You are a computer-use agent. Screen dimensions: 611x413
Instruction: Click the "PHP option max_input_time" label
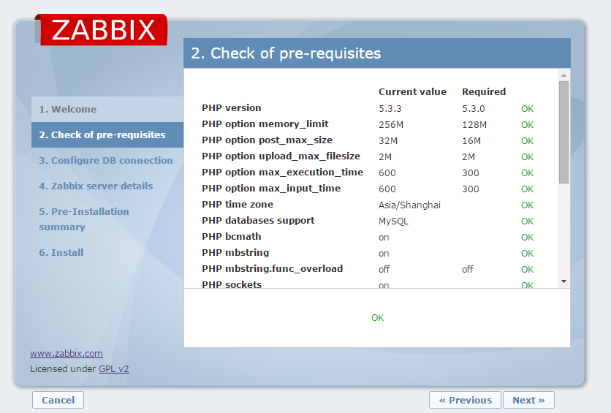coord(271,188)
